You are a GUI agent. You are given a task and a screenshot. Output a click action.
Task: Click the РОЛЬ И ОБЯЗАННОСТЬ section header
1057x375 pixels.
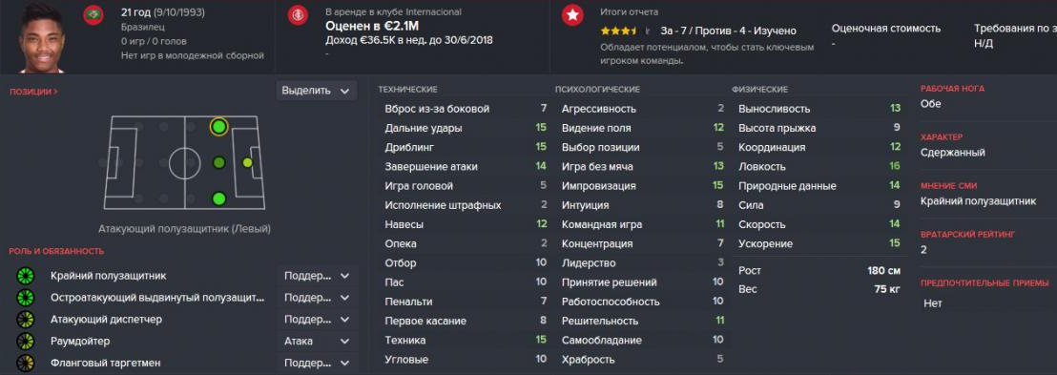click(x=56, y=251)
